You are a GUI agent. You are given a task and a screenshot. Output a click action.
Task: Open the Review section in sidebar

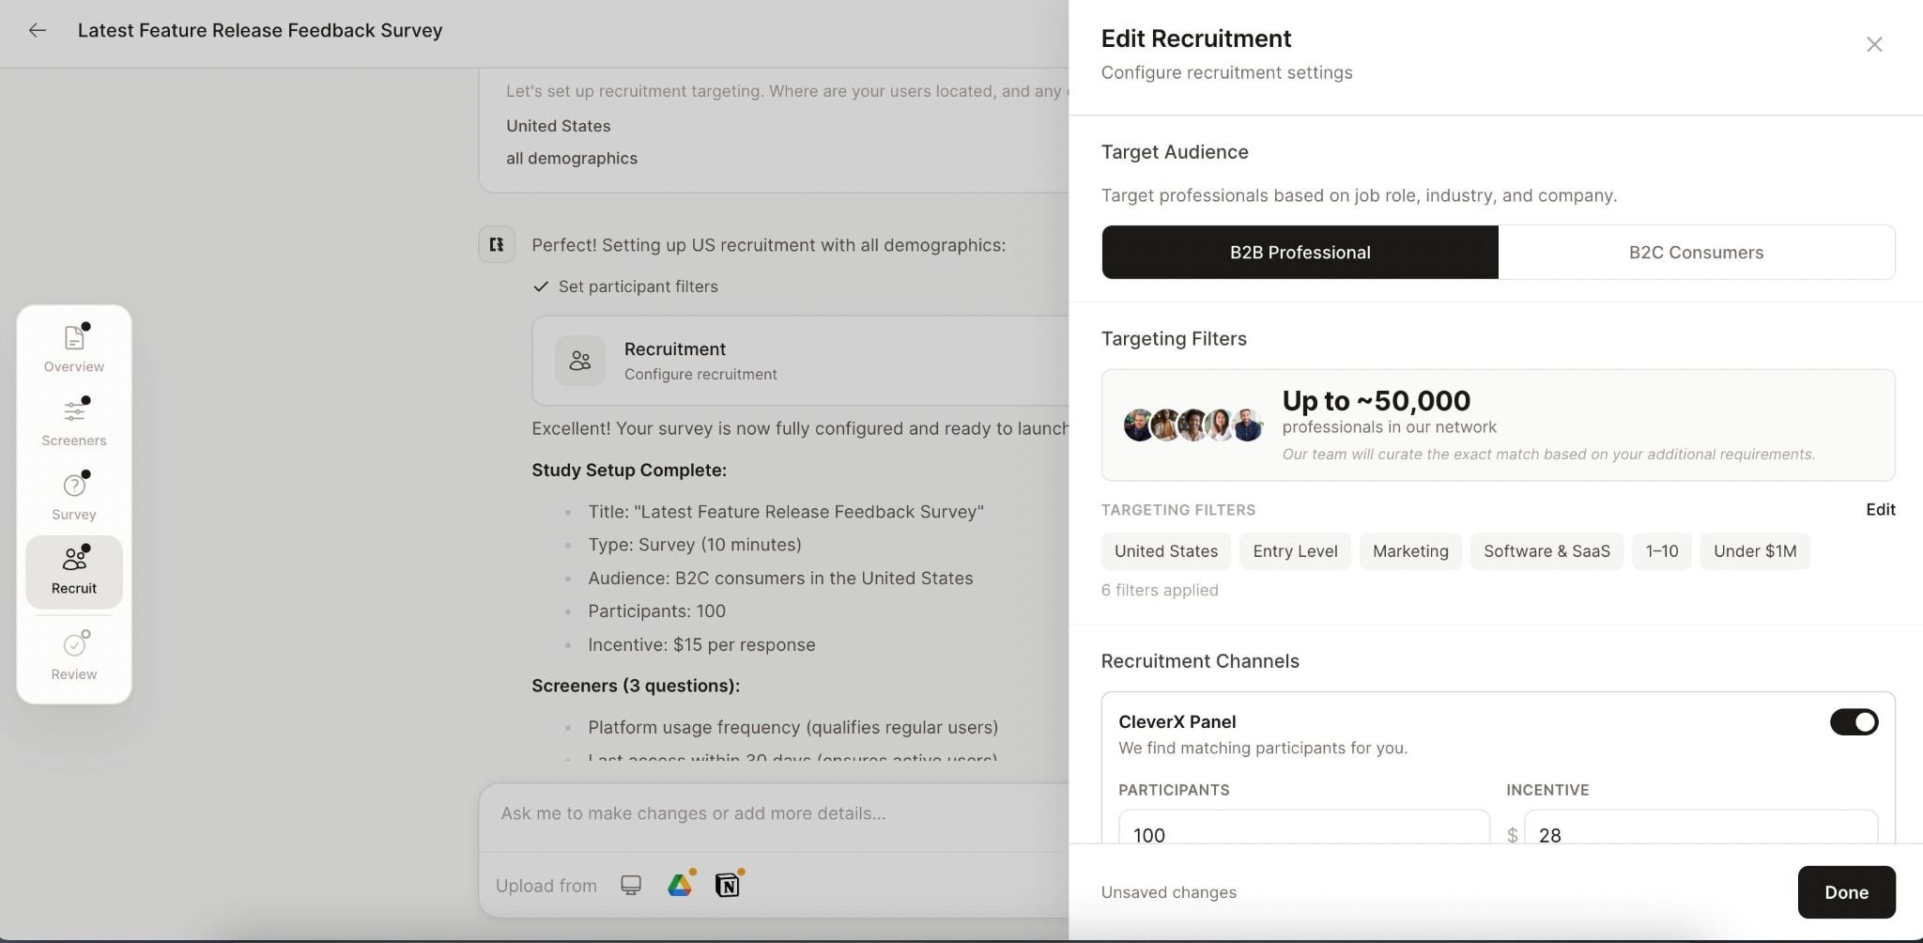coord(74,657)
